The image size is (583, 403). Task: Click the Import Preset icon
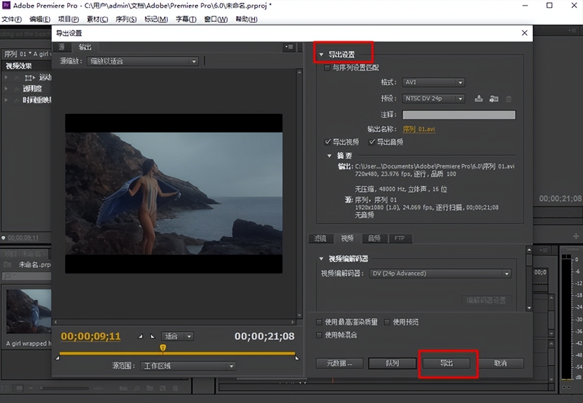pos(494,98)
